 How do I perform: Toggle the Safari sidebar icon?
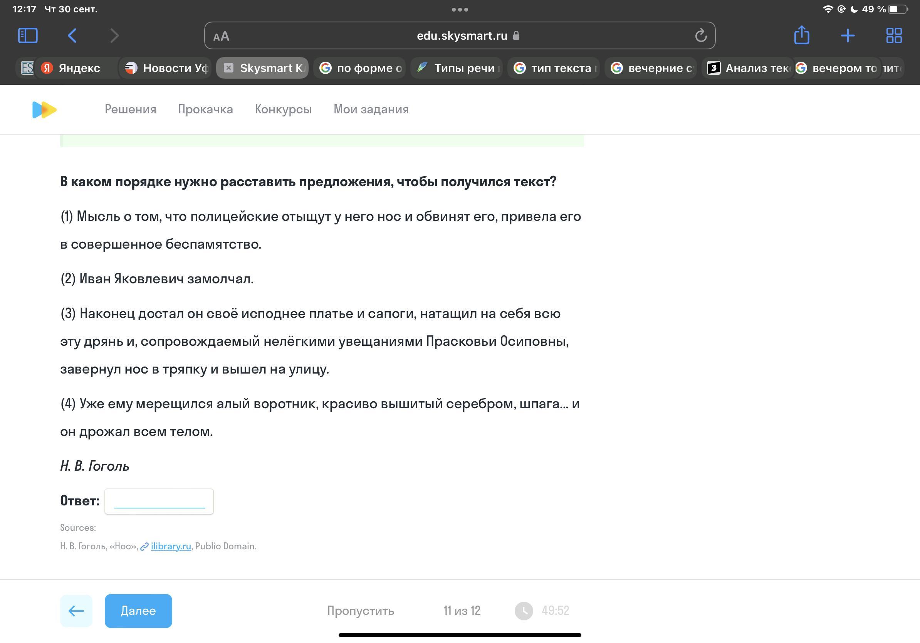tap(28, 36)
